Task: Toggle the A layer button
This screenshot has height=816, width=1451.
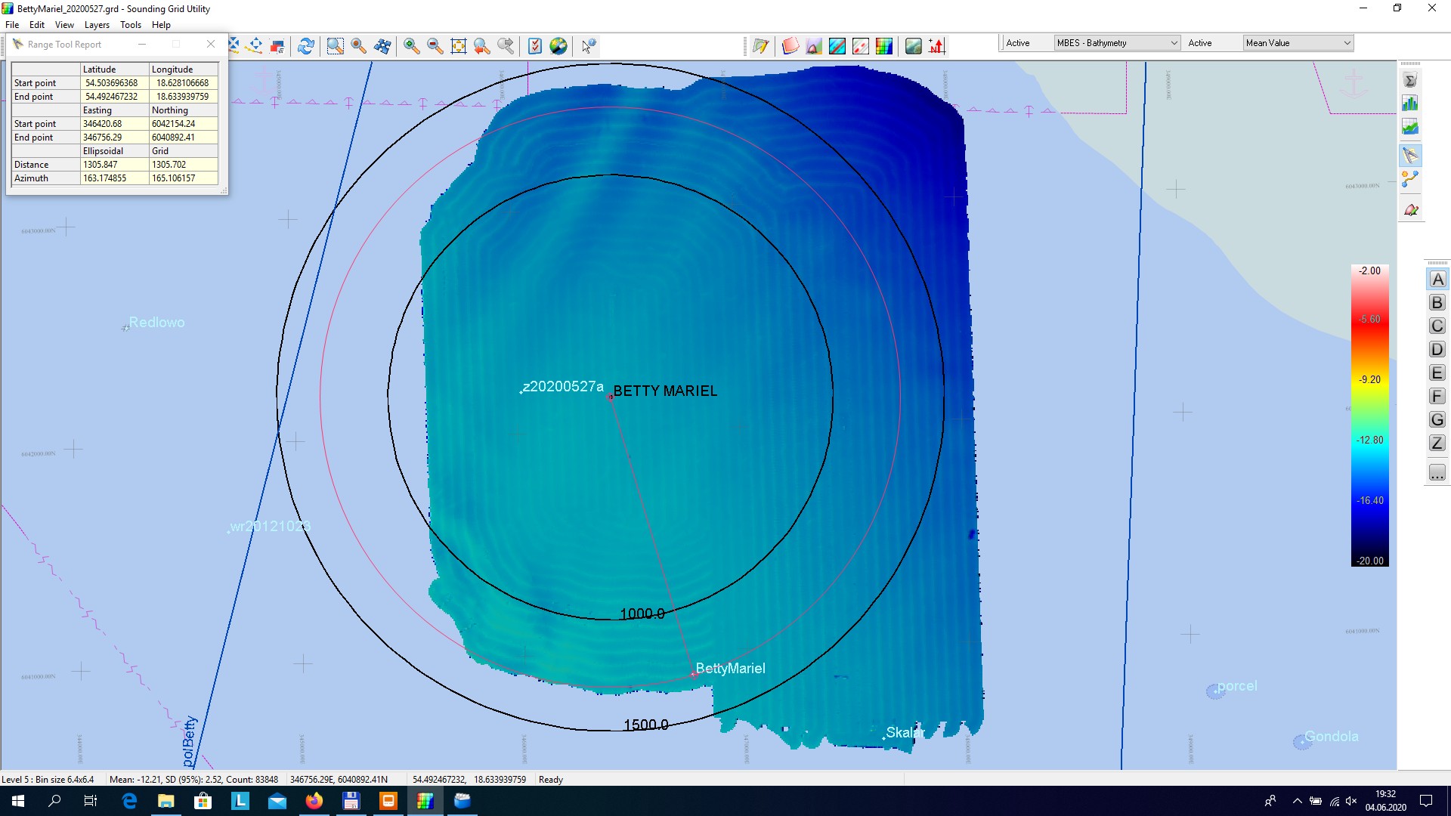Action: pyautogui.click(x=1437, y=280)
